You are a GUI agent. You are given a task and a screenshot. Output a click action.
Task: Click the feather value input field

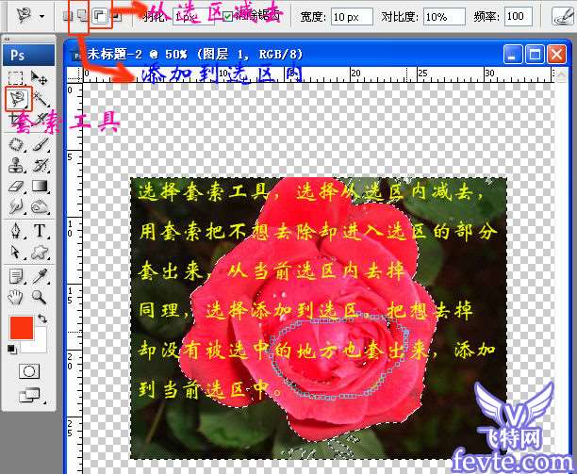(194, 17)
